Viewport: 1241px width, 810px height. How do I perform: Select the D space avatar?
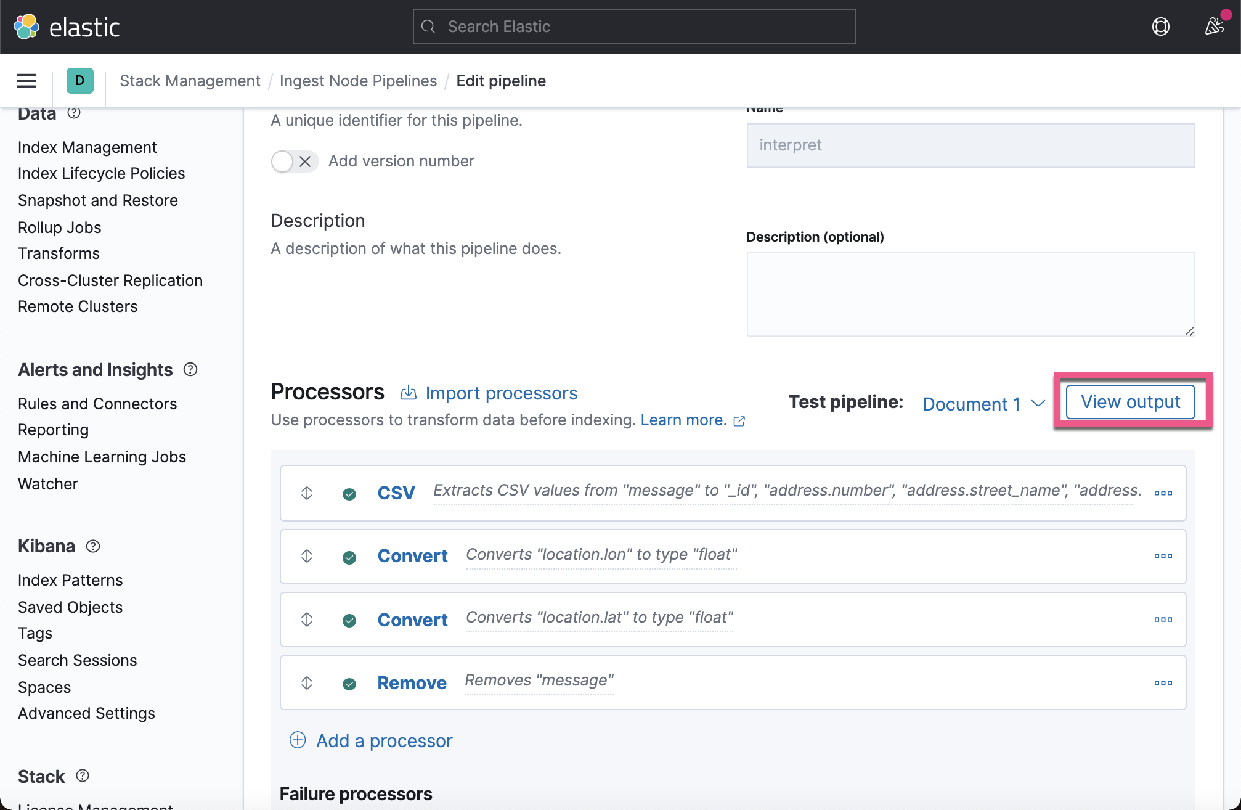tap(79, 81)
